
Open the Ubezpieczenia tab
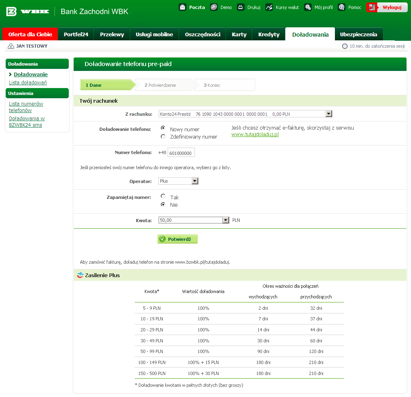click(x=359, y=34)
